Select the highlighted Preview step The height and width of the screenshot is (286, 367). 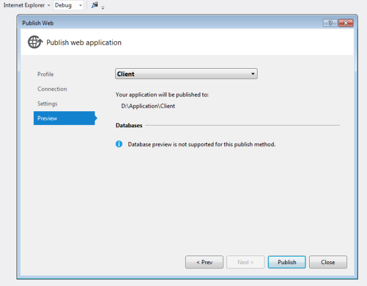64,118
